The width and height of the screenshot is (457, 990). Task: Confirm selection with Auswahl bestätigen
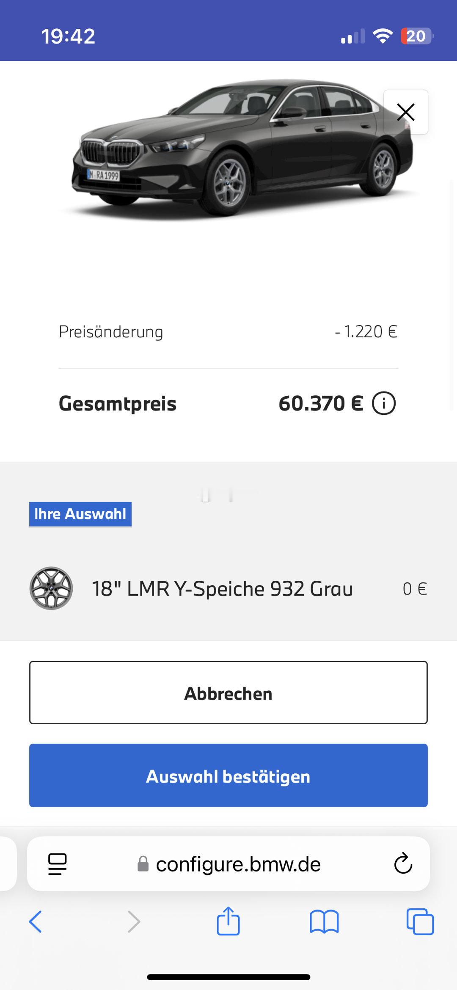[228, 775]
